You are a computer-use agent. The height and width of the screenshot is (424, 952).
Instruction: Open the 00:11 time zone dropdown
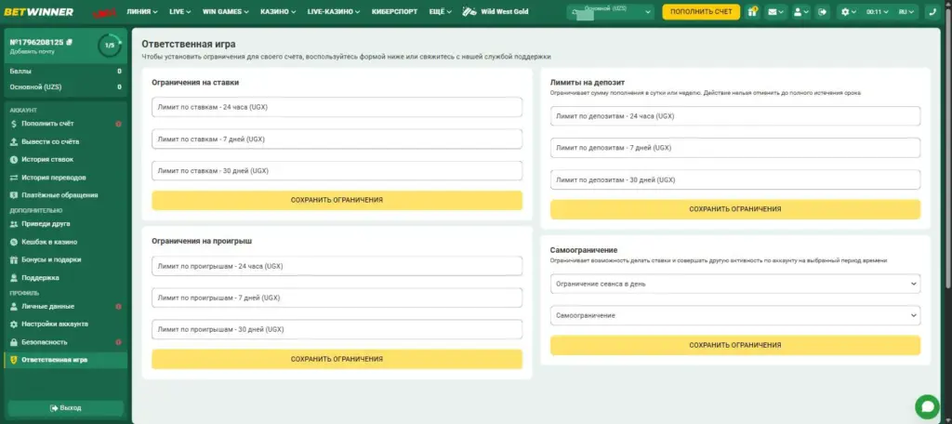click(x=877, y=11)
